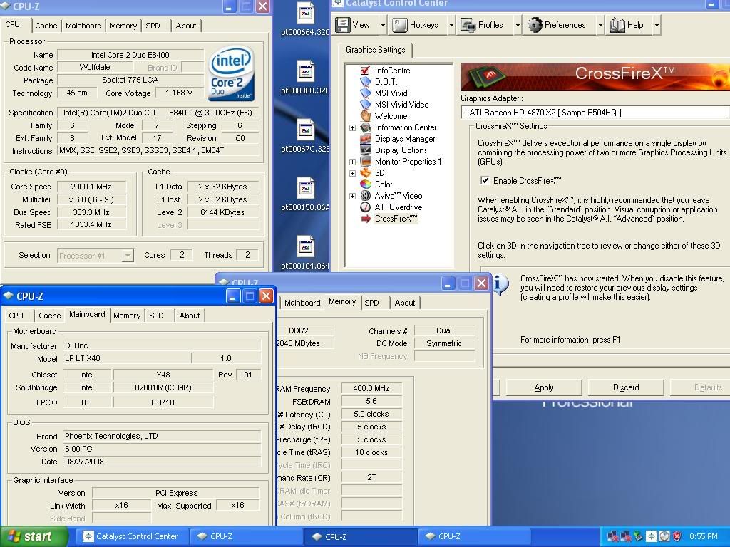Open Displays Manager via its tree icon
The image size is (730, 547).
tap(366, 139)
